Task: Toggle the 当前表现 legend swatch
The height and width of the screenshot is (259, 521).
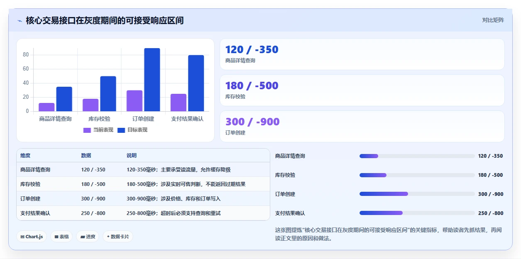Action: point(87,130)
